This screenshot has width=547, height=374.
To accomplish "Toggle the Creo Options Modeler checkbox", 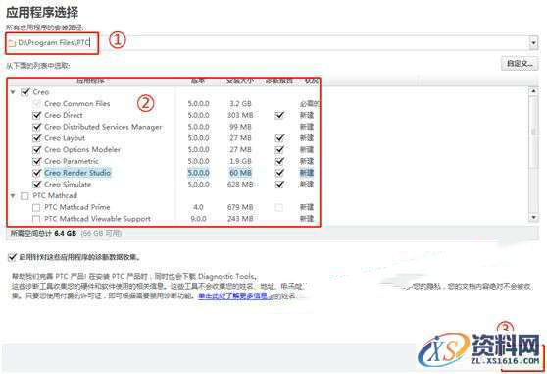I will coord(36,150).
